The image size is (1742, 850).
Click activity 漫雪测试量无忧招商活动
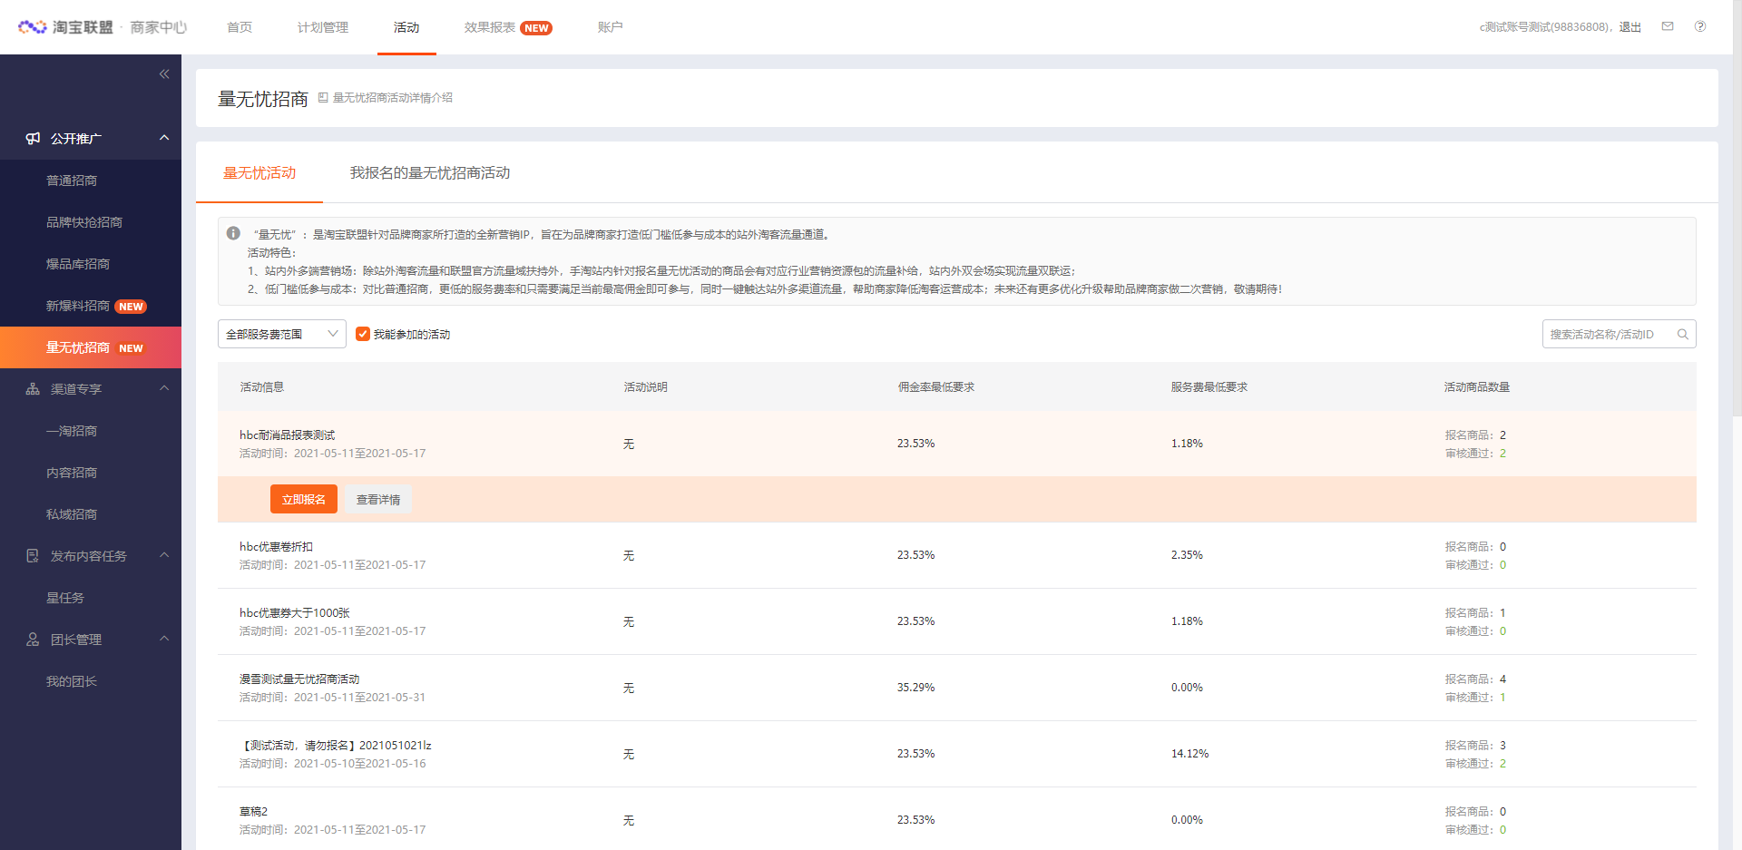[299, 679]
